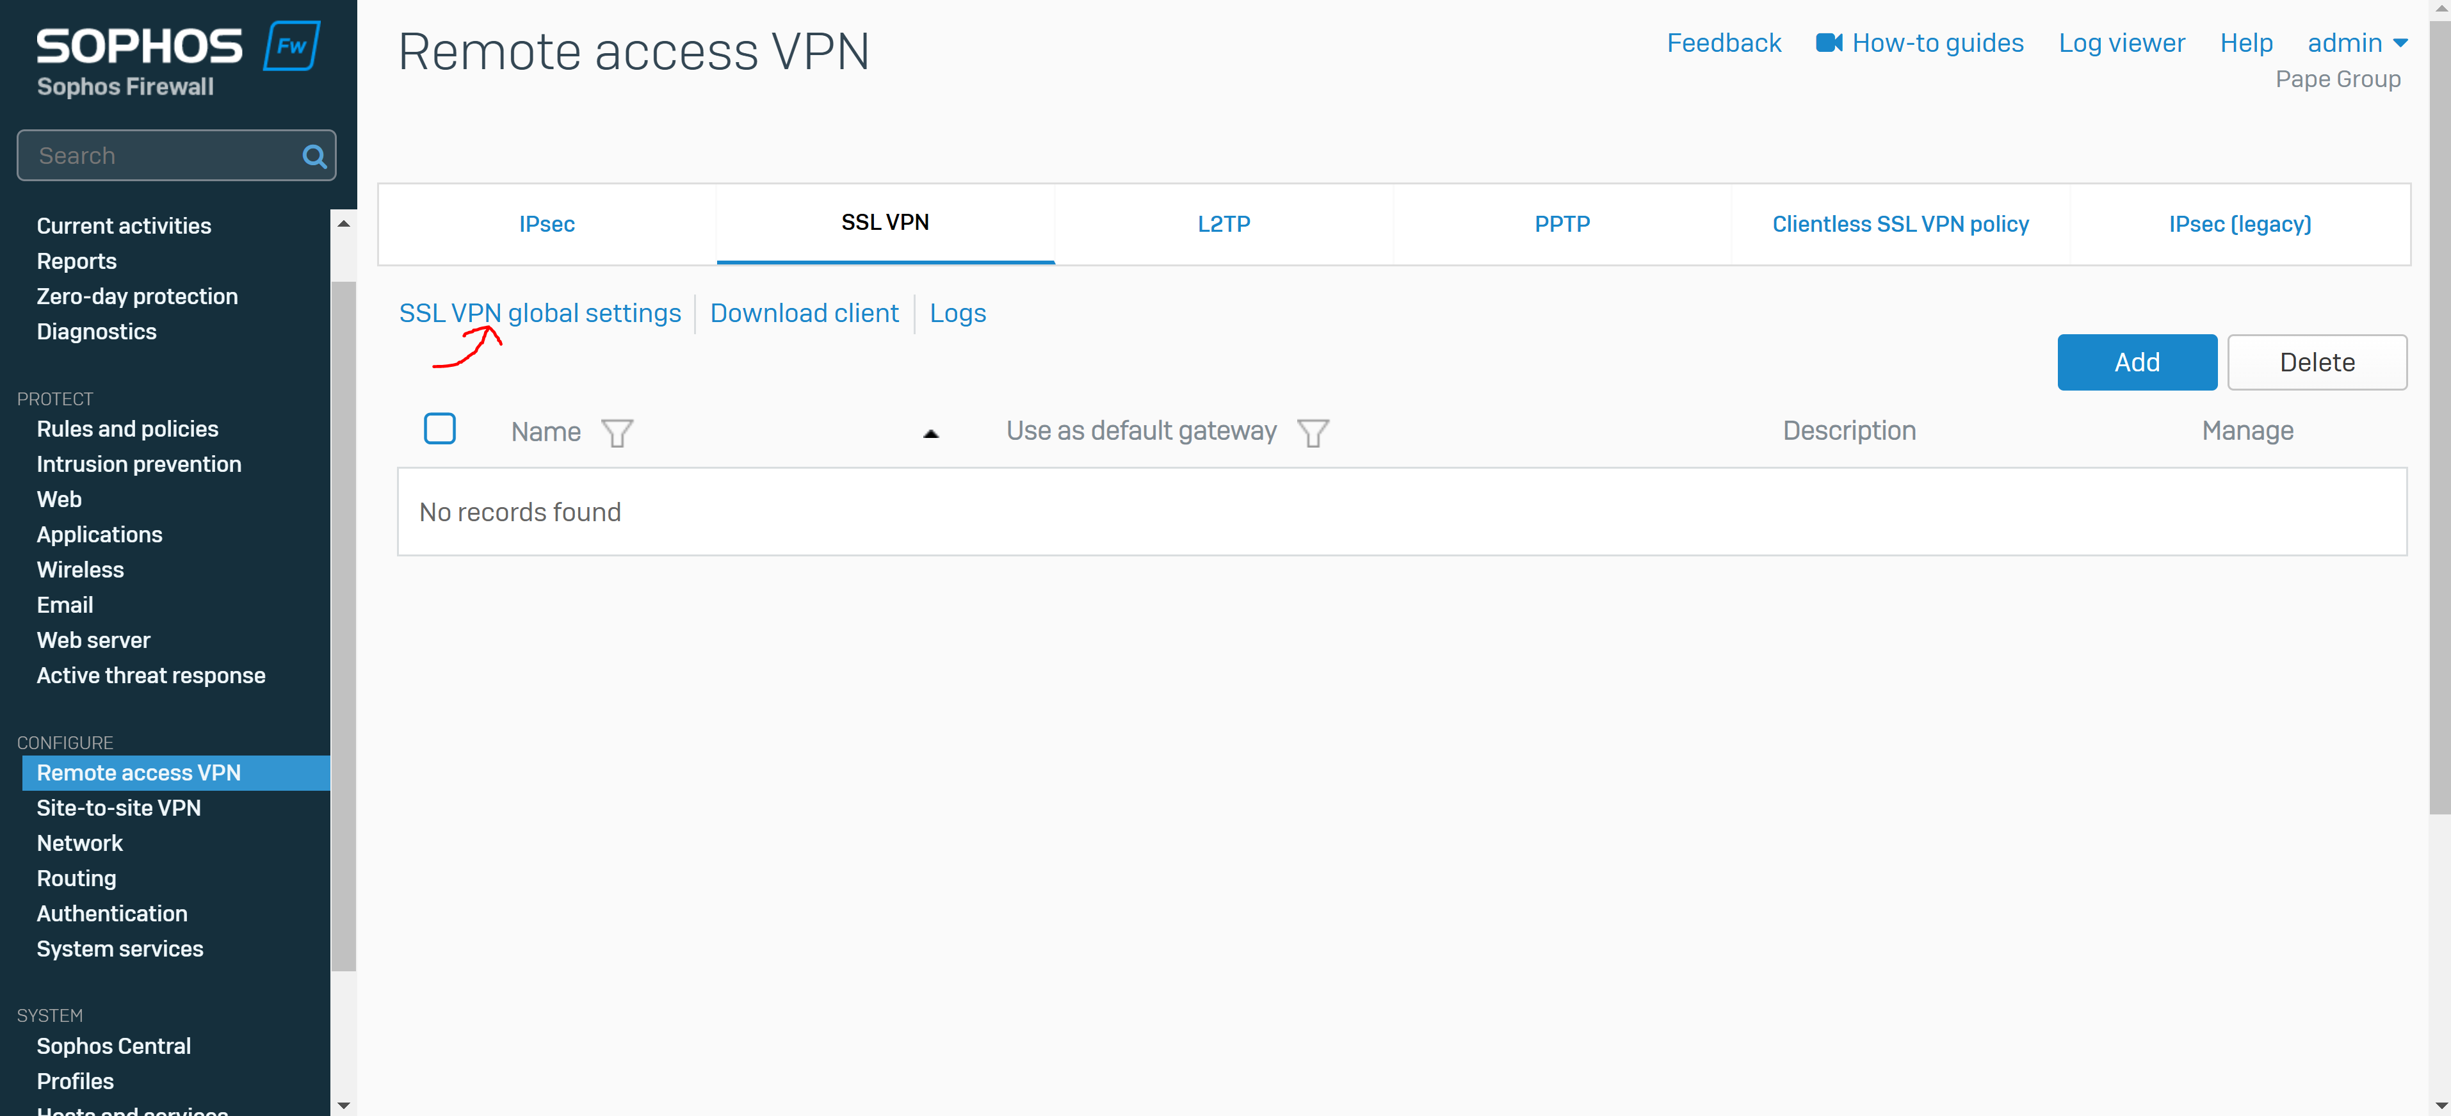Open the default gateway column filter
Screen dimensions: 2451x1116
1312,433
